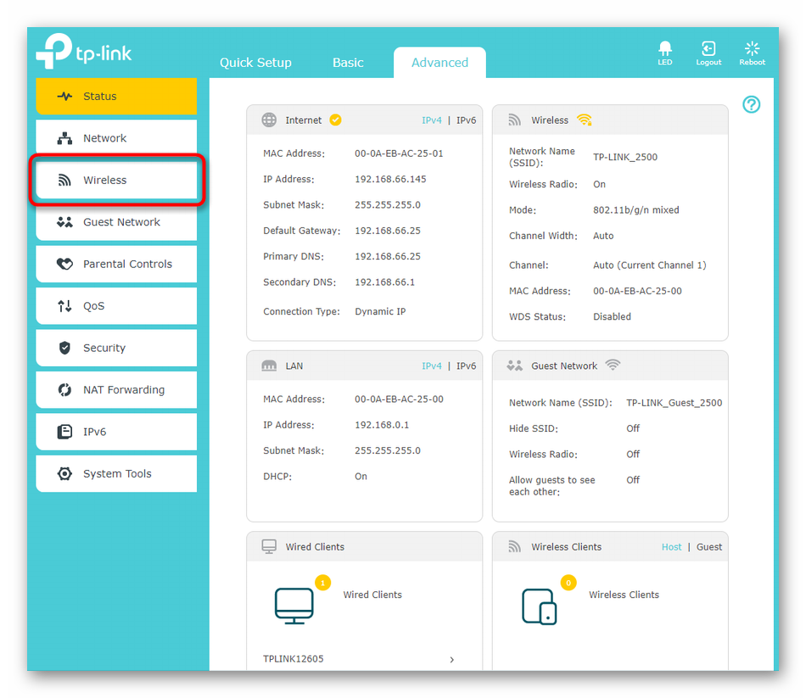Image resolution: width=806 pixels, height=698 pixels.
Task: Open Parental Controls menu item
Action: click(x=116, y=264)
